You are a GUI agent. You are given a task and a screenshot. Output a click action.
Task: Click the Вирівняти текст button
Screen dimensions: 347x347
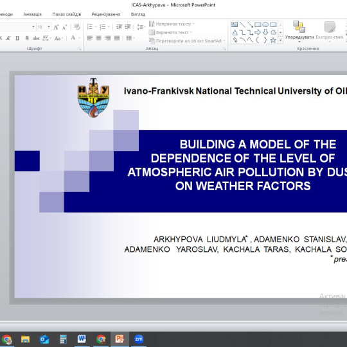coord(170,32)
